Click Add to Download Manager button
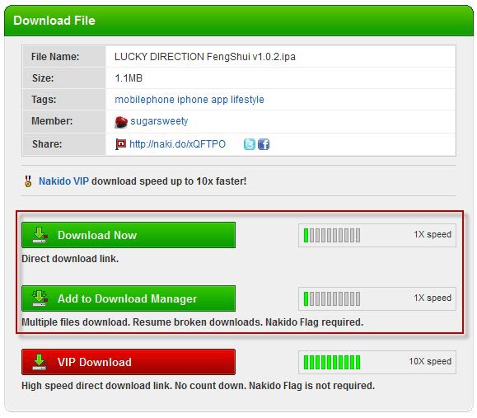 coord(129,298)
